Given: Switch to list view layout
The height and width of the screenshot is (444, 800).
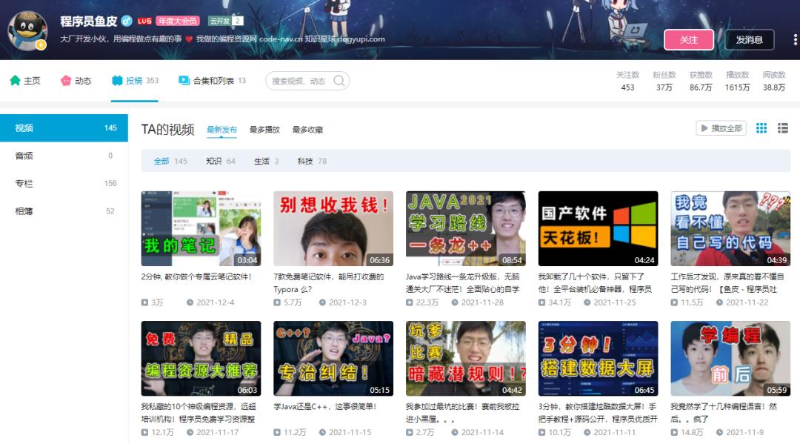Looking at the screenshot, I should [783, 128].
